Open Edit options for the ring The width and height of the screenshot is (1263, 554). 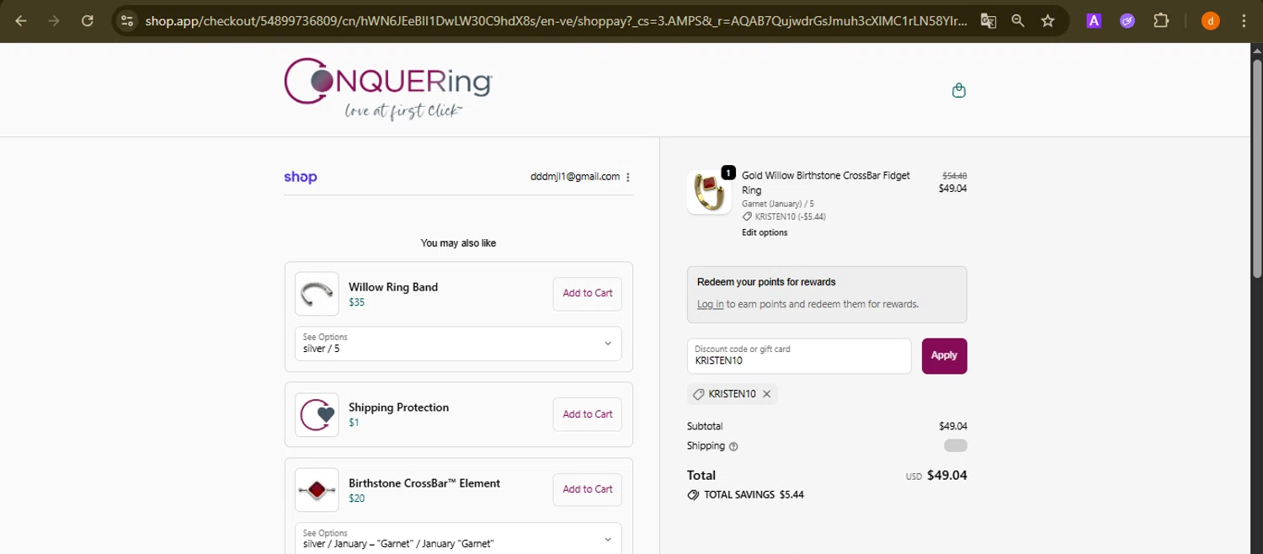[x=765, y=232]
